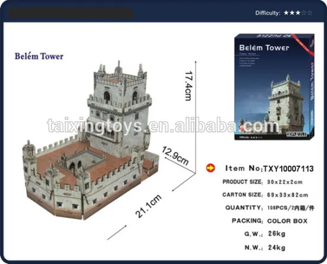Click the 'CARTON SIZE:' label

[x=243, y=195]
